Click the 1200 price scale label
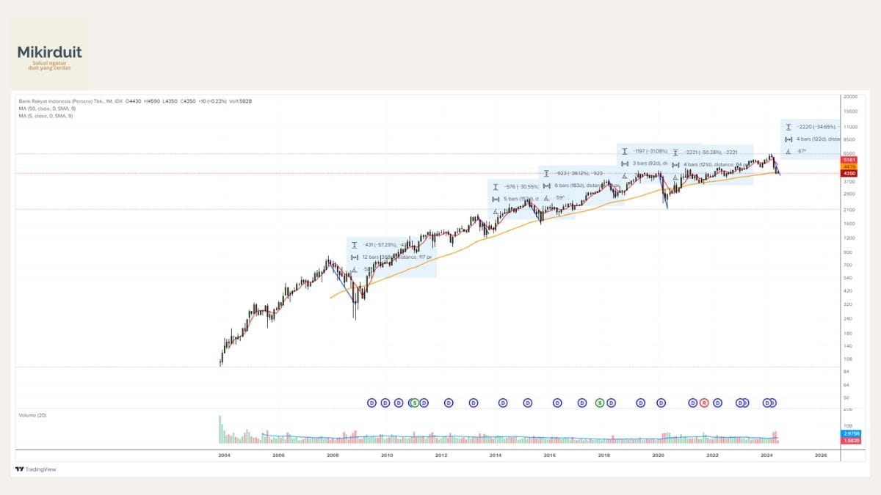The image size is (881, 495). coord(849,238)
